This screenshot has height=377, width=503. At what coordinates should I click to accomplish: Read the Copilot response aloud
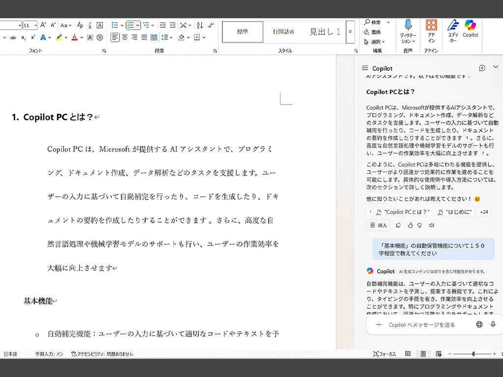coord(432,225)
